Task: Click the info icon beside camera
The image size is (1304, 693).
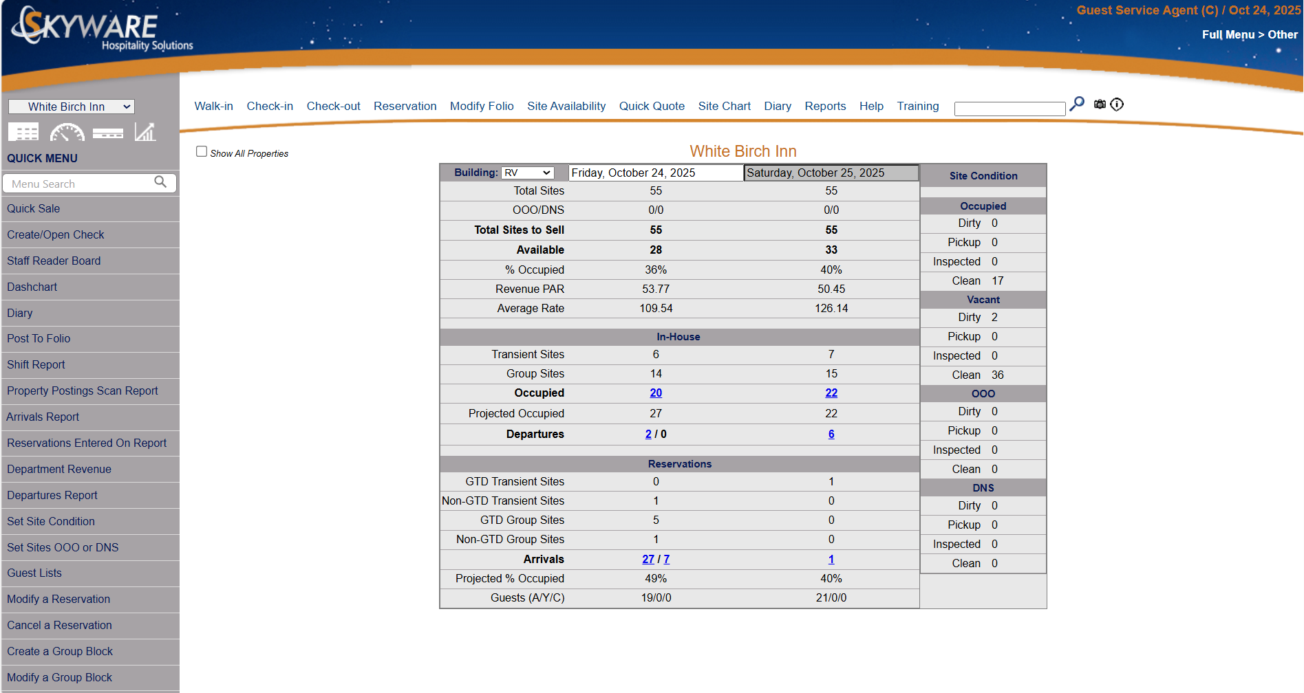Action: (1117, 104)
